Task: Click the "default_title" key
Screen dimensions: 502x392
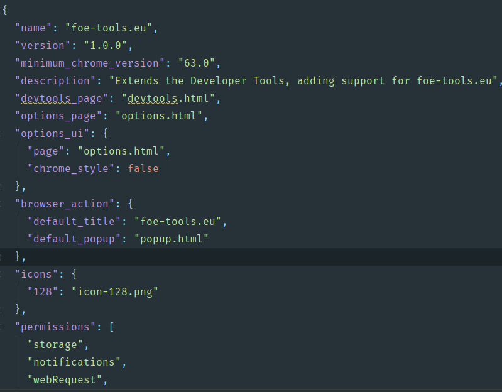Action: point(74,221)
